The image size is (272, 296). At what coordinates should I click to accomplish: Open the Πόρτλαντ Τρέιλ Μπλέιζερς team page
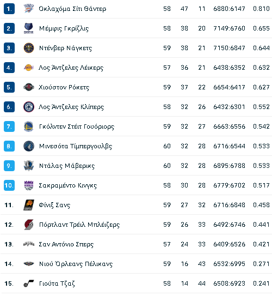coord(79,225)
